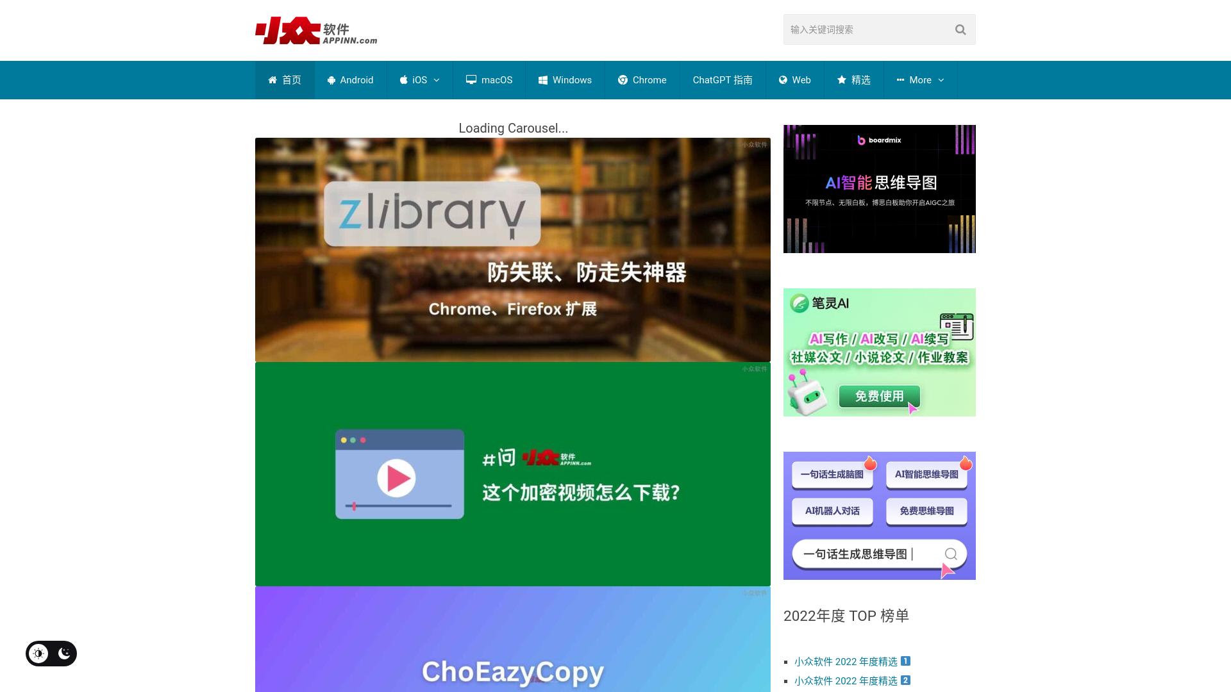The width and height of the screenshot is (1231, 692).
Task: Click the 一句话生成思维导图 search box in ad
Action: pos(879,554)
